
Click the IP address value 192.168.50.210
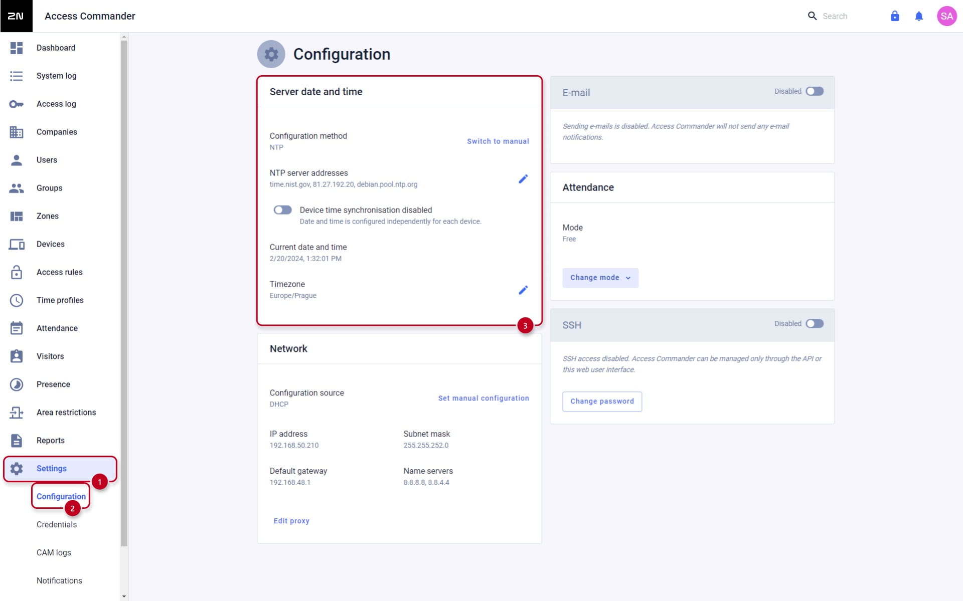point(294,445)
